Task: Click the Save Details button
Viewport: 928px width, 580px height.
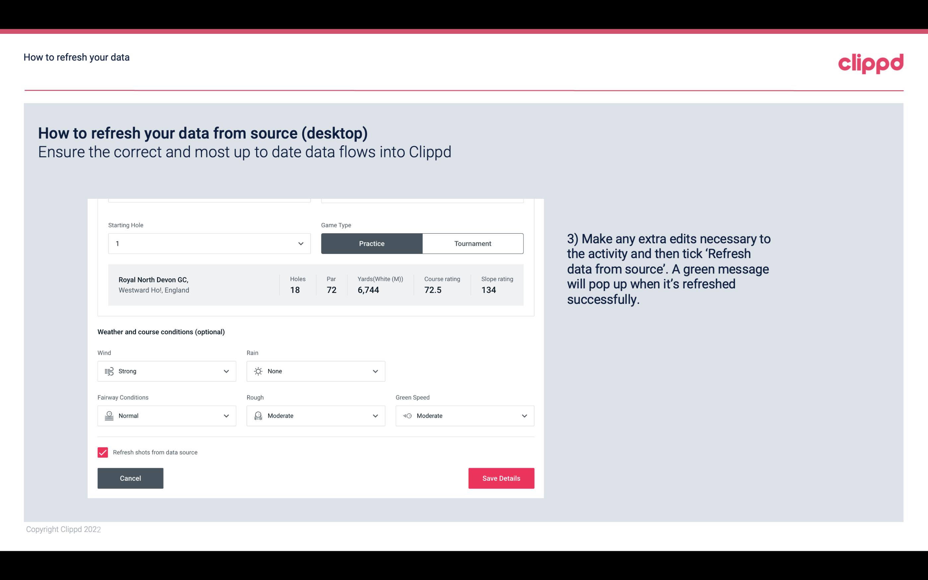Action: point(501,478)
